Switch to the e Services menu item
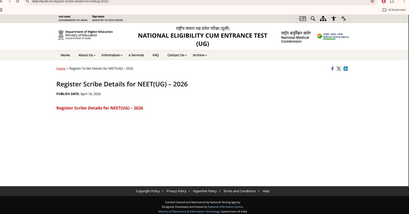The width and height of the screenshot is (409, 214). 136,55
